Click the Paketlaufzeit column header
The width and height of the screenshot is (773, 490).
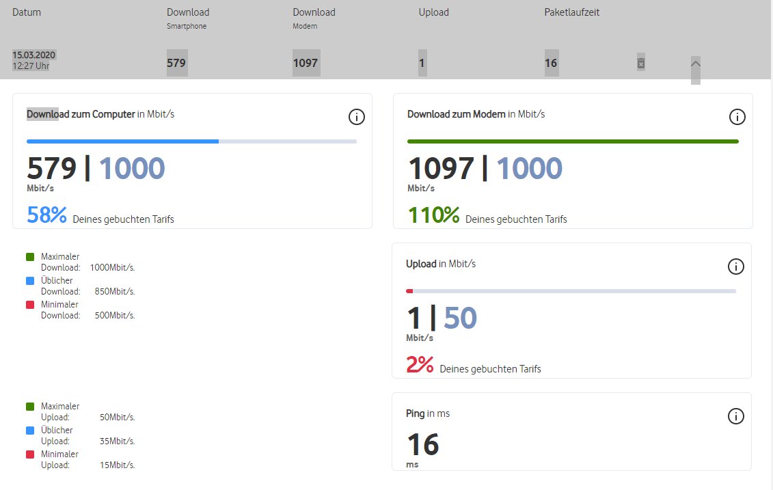[x=571, y=12]
